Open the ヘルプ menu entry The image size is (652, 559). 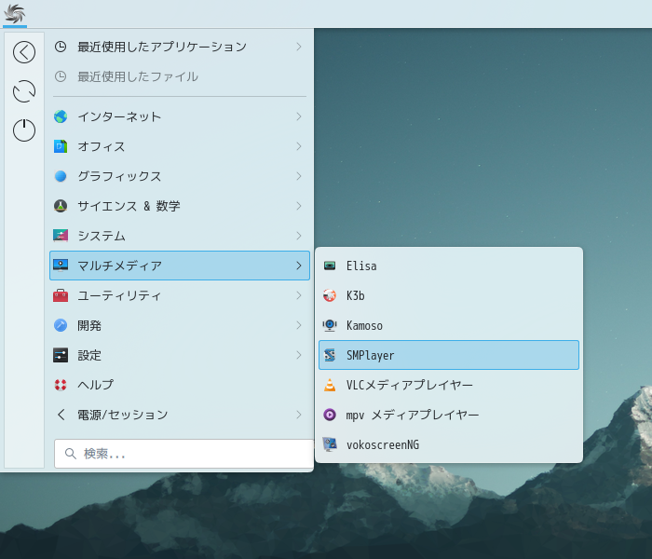tap(180, 385)
